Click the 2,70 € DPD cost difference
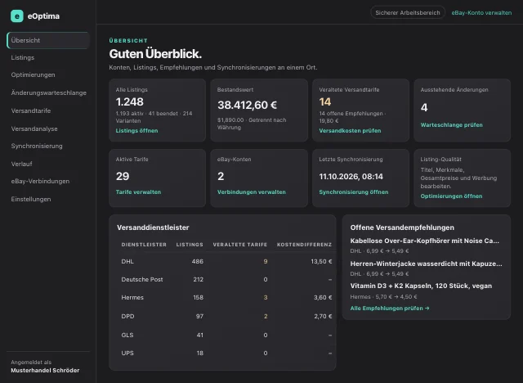 323,316
